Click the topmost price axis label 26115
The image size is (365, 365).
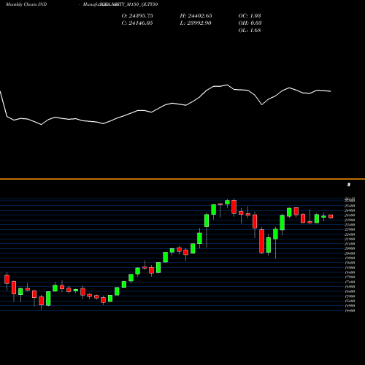point(350,199)
